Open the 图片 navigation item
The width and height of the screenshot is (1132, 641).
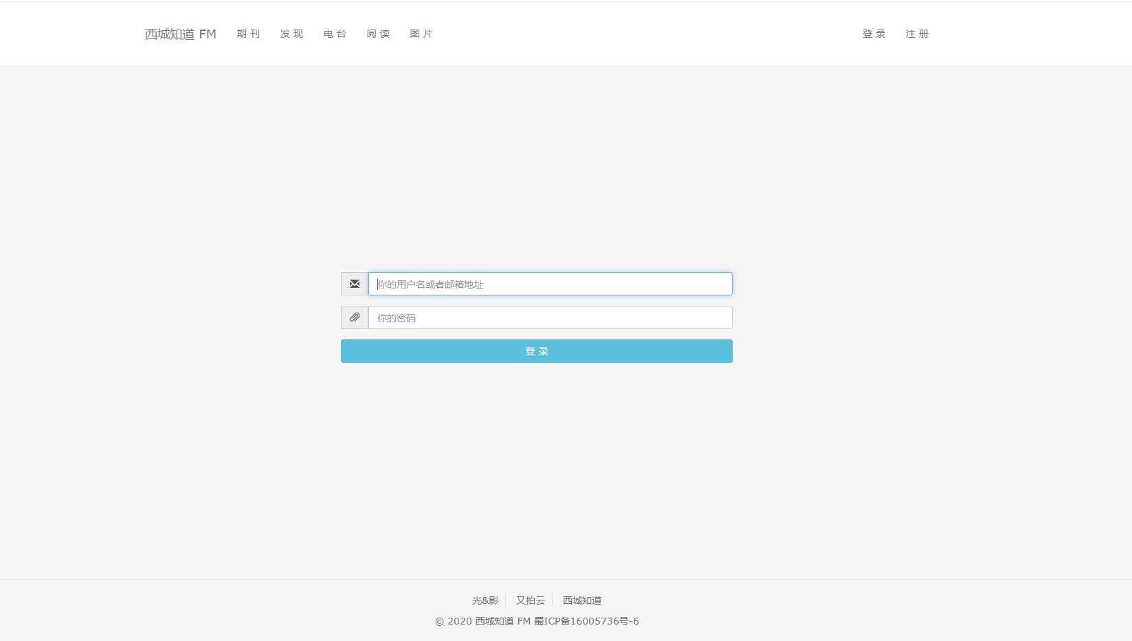pos(421,34)
